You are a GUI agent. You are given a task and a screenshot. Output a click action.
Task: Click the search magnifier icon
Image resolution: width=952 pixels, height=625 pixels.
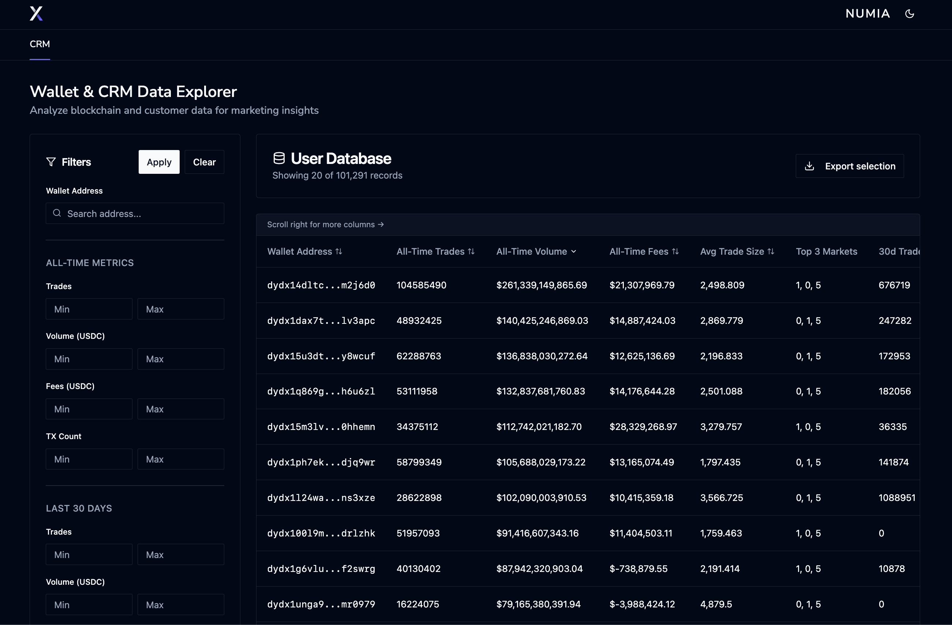(57, 213)
